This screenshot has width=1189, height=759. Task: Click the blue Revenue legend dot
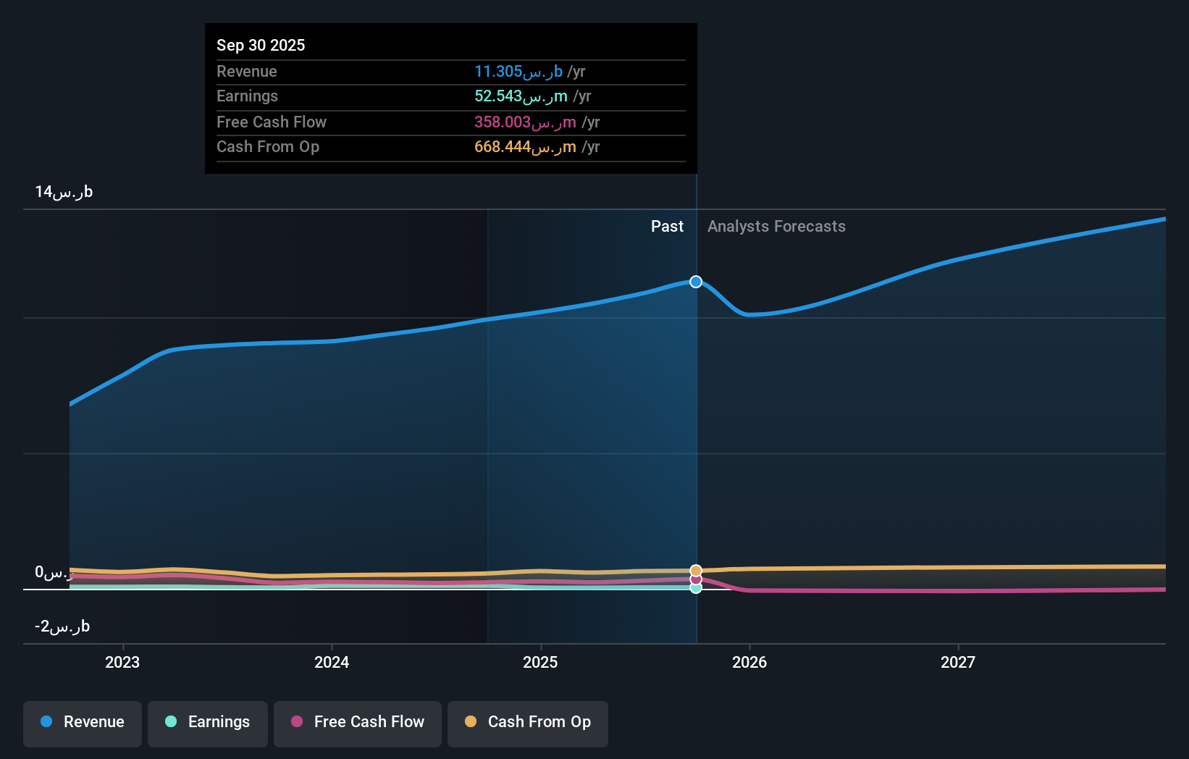(46, 722)
